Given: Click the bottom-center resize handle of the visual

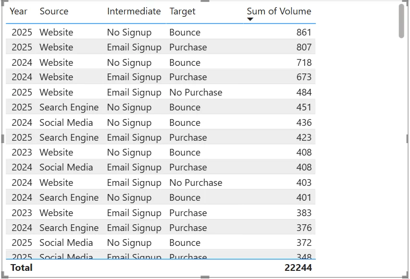Looking at the screenshot, I should click(205, 277).
